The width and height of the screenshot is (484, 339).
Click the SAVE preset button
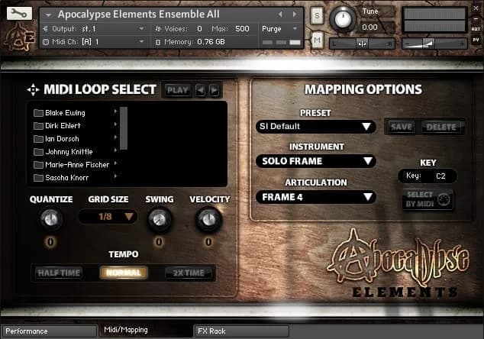click(402, 127)
